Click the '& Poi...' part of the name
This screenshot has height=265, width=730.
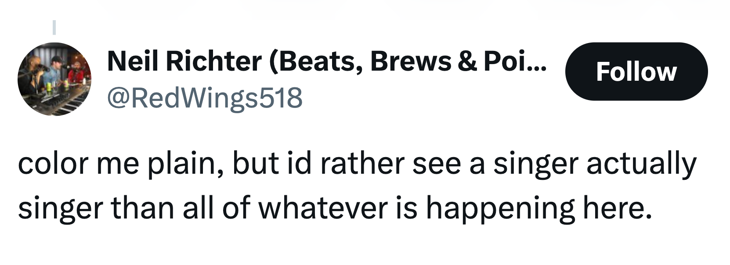pyautogui.click(x=502, y=61)
